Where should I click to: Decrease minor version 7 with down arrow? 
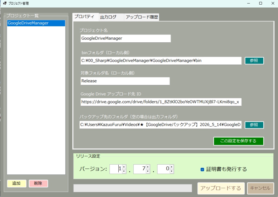coord(148,171)
